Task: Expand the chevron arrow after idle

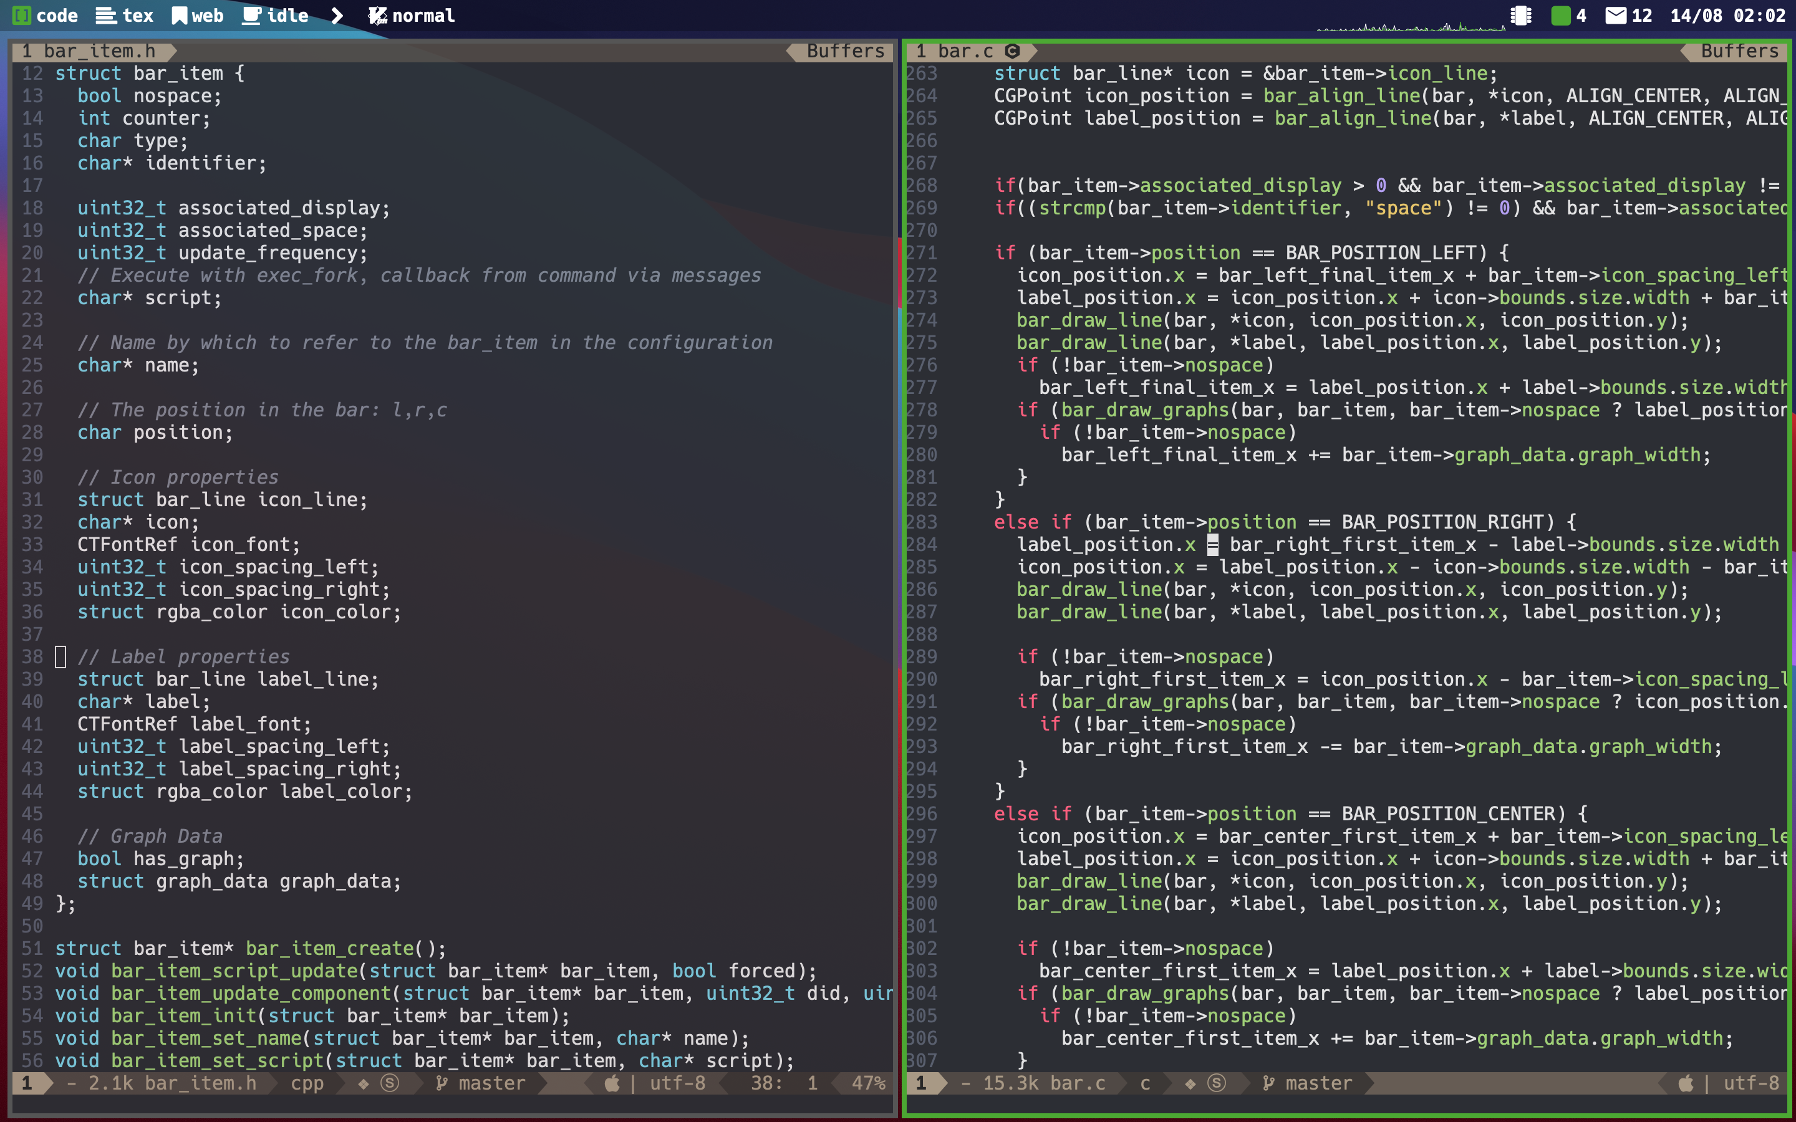Action: (337, 16)
